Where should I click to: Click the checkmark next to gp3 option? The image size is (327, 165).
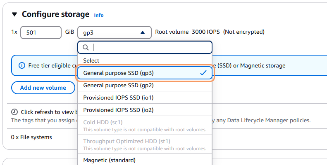(x=203, y=73)
